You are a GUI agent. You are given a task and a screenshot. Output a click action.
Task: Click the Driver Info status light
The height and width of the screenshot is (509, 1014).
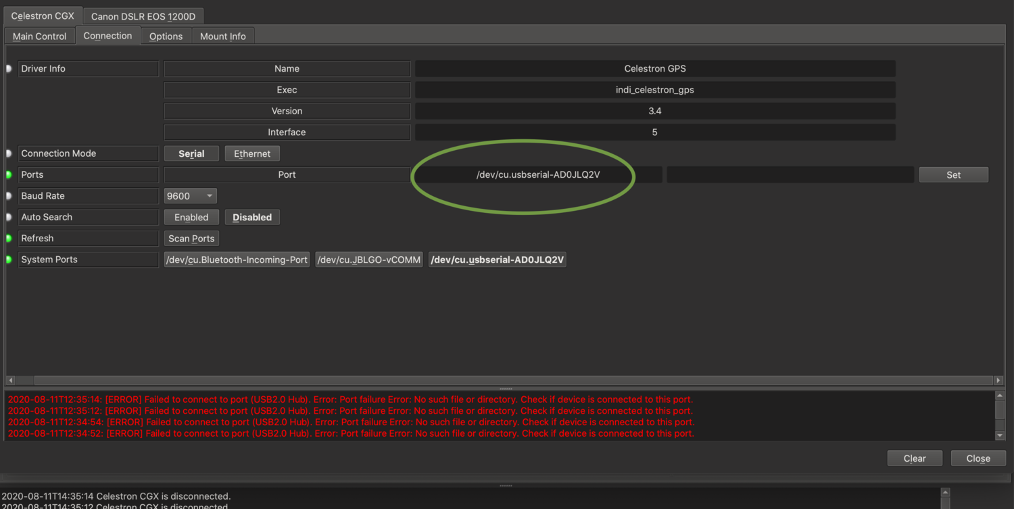point(9,69)
